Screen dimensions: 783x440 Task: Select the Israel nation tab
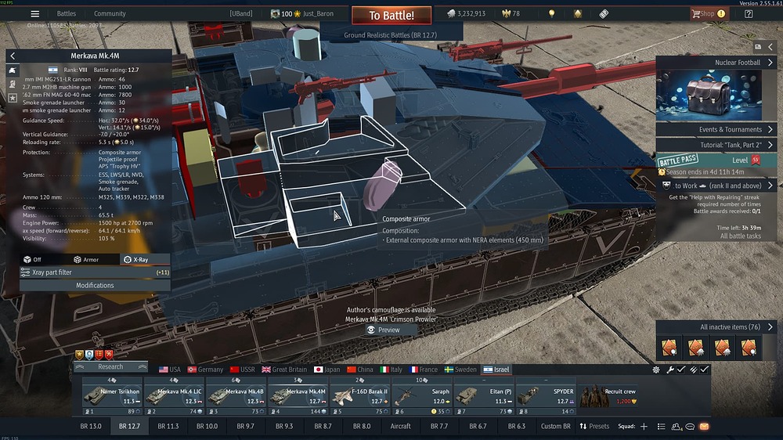pos(496,370)
